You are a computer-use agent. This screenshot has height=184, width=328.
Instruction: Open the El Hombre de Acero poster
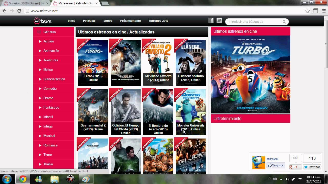coord(158,112)
